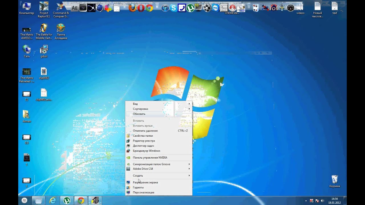This screenshot has width=365, height=205.
Task: Launch After Effects from top dock
Action: click(74, 8)
